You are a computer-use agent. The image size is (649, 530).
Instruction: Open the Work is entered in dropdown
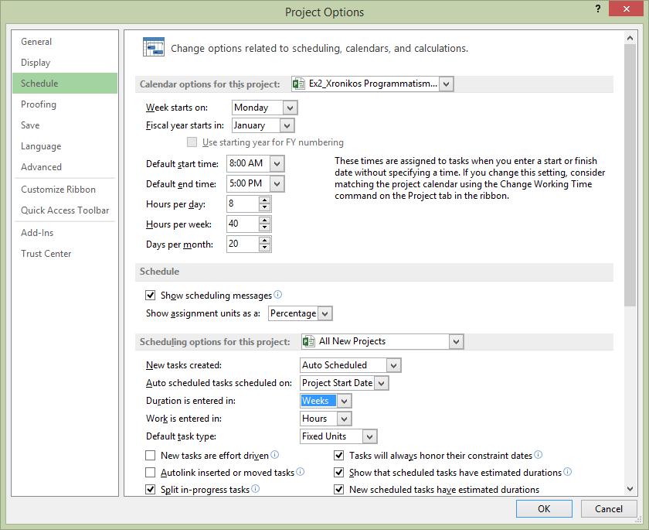pos(345,419)
